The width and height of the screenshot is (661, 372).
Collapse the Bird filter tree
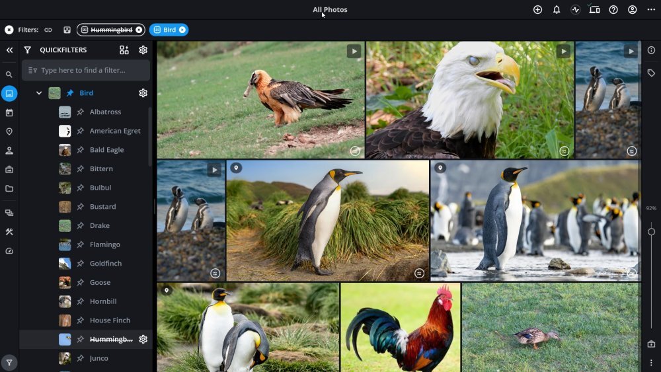39,93
